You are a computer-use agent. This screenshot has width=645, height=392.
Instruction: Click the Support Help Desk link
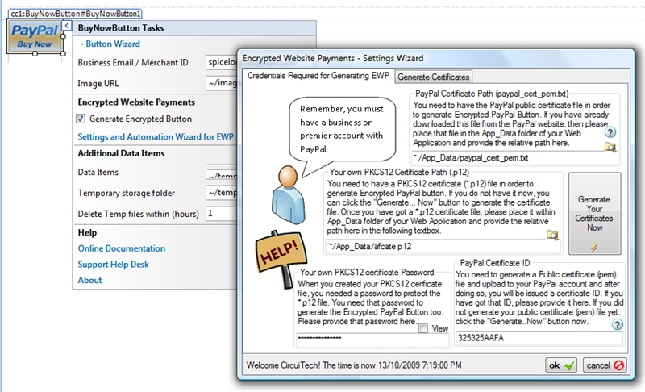click(x=113, y=265)
